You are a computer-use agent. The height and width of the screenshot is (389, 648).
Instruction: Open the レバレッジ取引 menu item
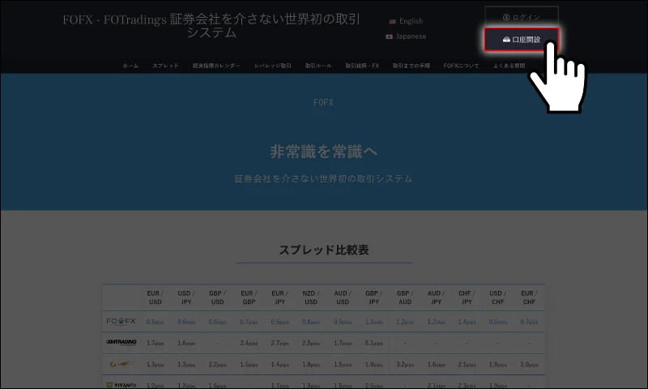point(272,65)
